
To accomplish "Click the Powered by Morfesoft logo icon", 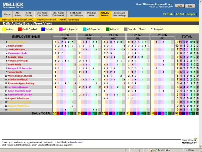I will pyautogui.click(x=195, y=139).
